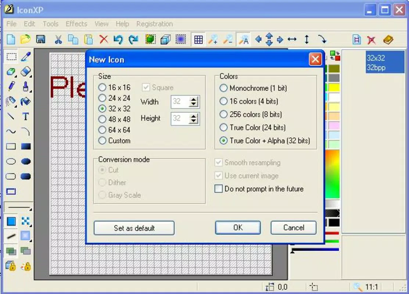Viewport: 409px width, 294px height.
Task: Select the color picker eyedropper tool
Action: click(26, 57)
